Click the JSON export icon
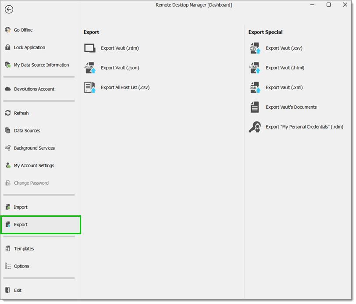Screen dimensions: 356x304 pos(90,68)
